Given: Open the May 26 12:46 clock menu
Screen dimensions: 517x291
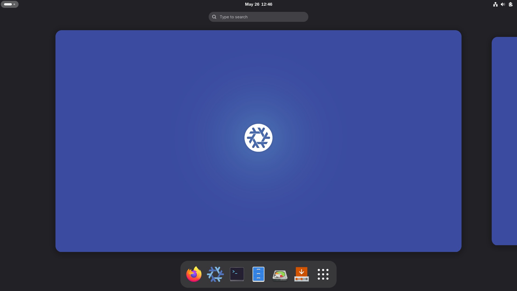Looking at the screenshot, I should [x=258, y=4].
